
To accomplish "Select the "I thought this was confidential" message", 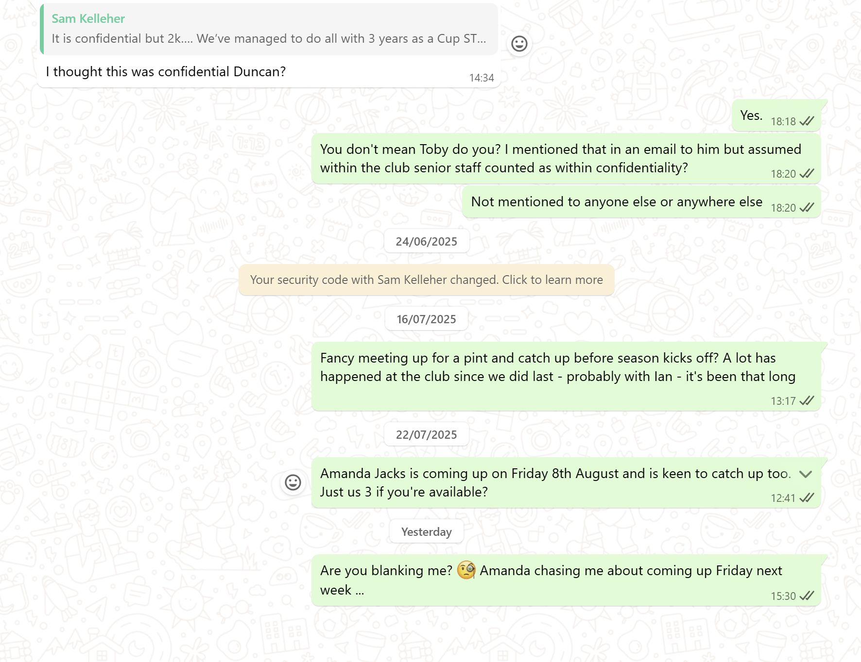I will point(166,72).
